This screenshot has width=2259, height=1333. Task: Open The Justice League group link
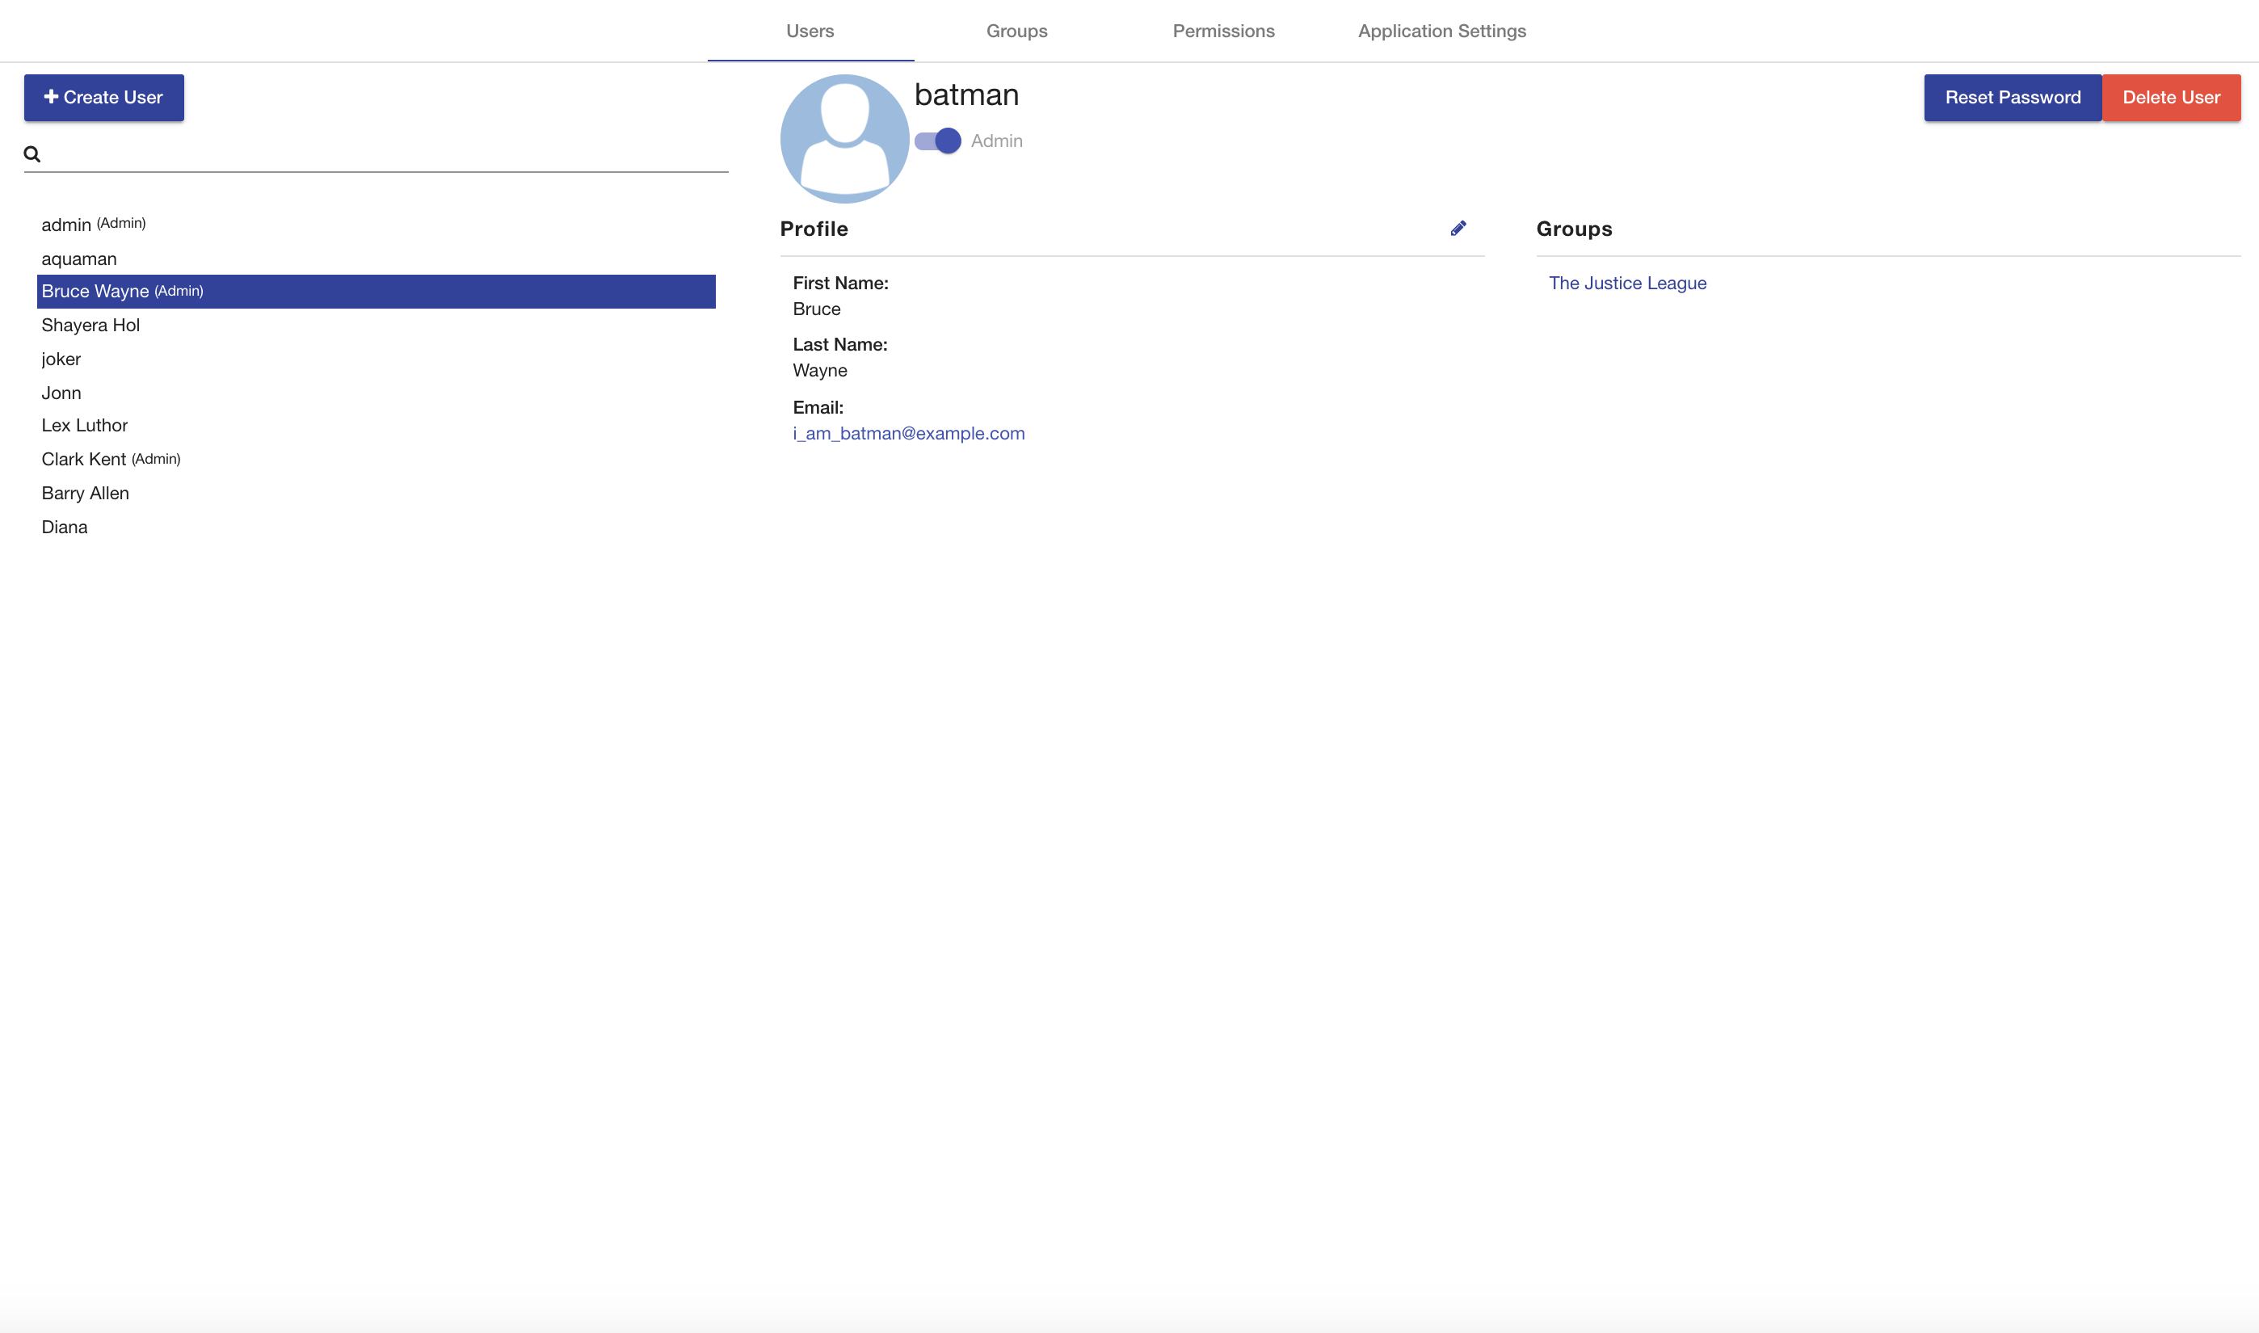click(x=1626, y=282)
